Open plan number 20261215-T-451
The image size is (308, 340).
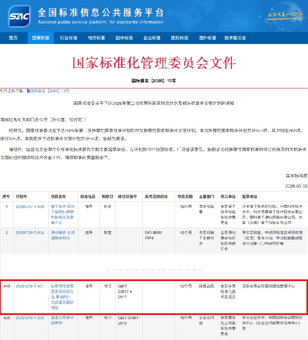(30, 286)
